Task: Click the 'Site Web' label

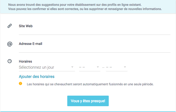Action: click(x=26, y=26)
